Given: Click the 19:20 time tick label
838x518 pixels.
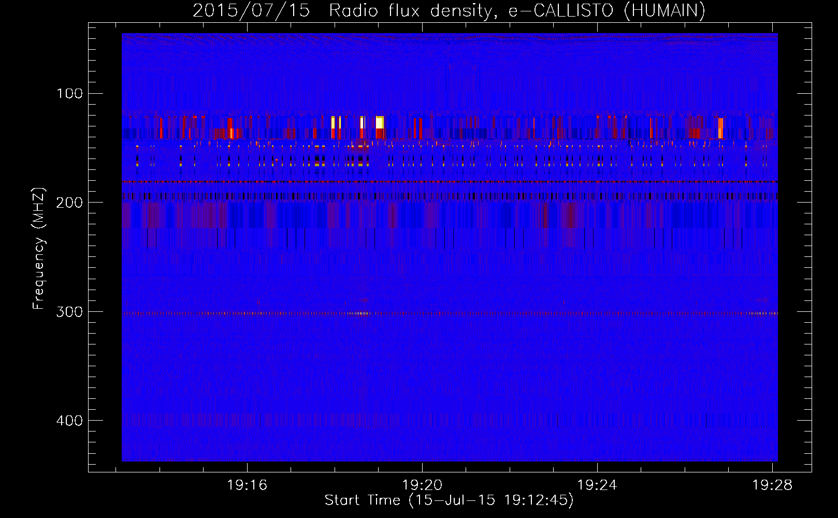Looking at the screenshot, I should [422, 485].
